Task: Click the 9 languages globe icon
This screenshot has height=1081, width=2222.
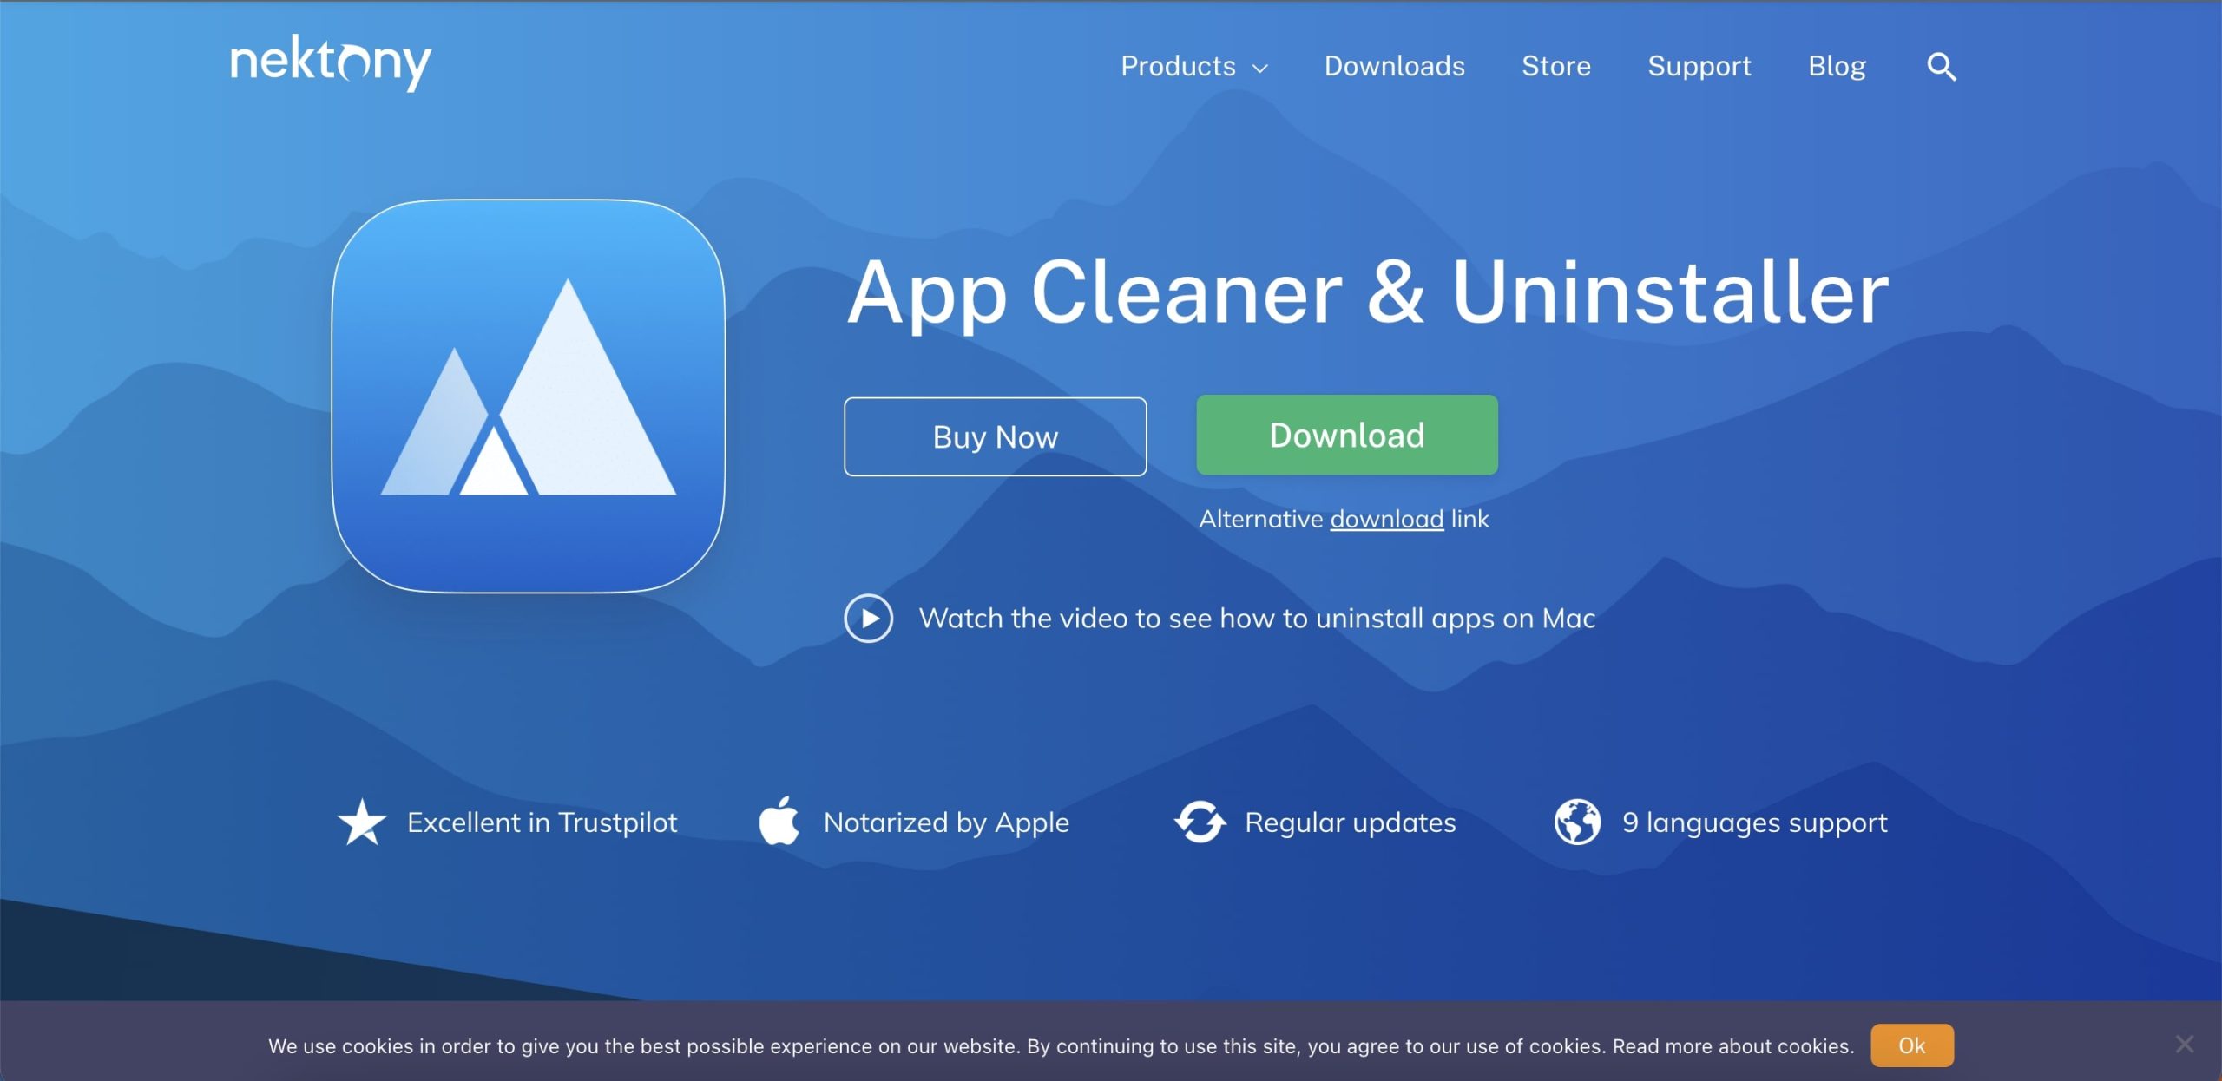Action: (1576, 823)
